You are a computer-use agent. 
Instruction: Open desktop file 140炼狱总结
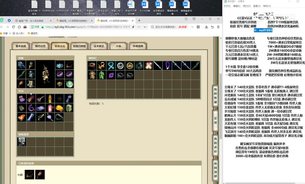click(x=48, y=7)
